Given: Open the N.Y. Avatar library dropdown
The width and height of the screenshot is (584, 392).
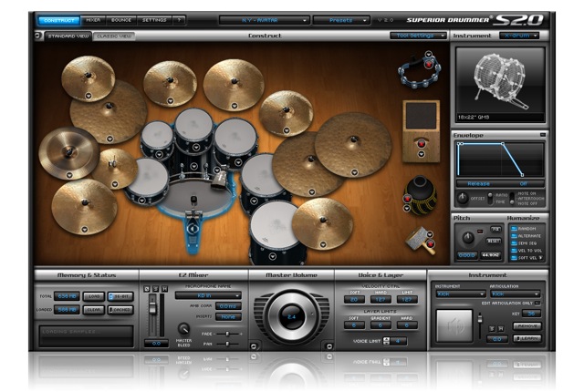Looking at the screenshot, I should pos(265,20).
